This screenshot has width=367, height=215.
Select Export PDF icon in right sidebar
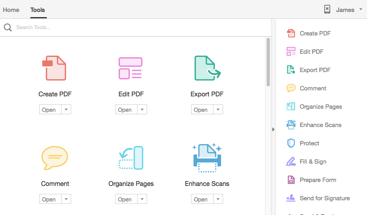coord(291,70)
